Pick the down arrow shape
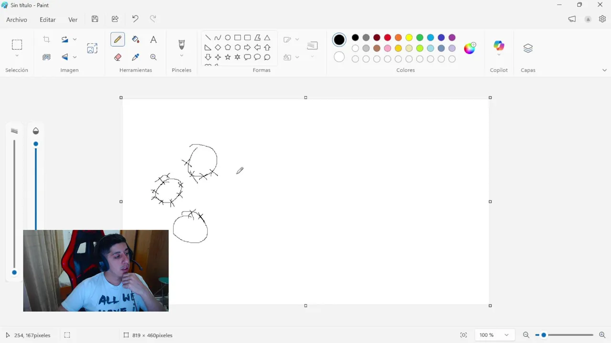This screenshot has width=611, height=343. click(208, 57)
